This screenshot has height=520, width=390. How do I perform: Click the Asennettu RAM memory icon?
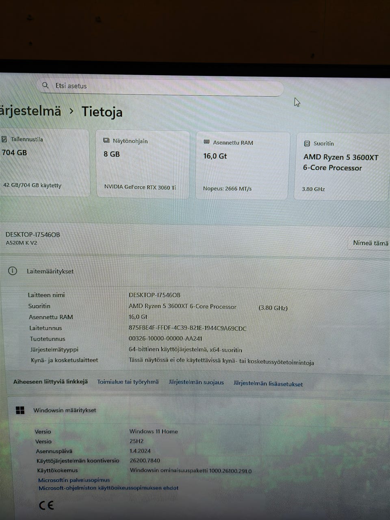click(x=206, y=142)
